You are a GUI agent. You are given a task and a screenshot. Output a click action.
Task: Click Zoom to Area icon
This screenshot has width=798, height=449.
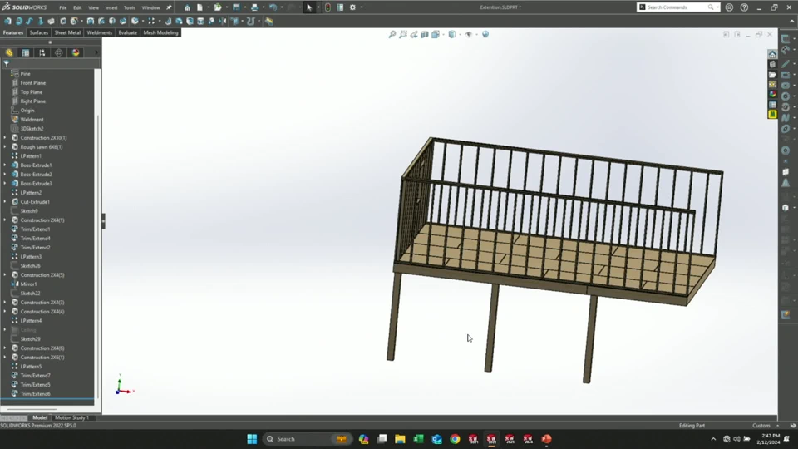tap(403, 35)
